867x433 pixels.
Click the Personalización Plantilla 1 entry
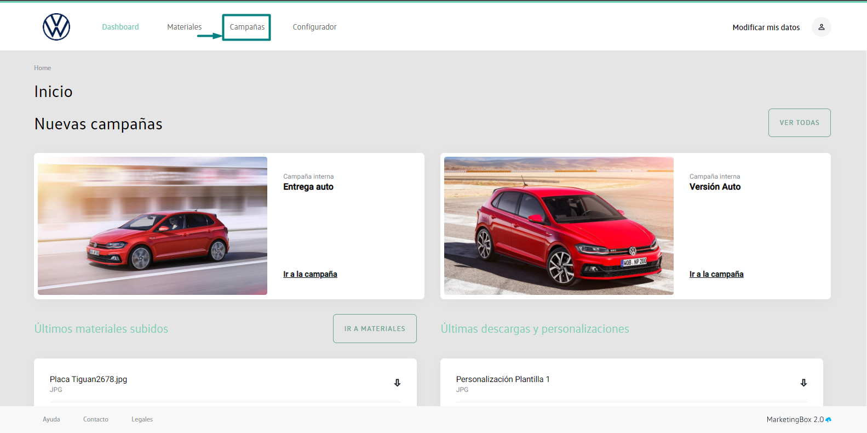coord(503,379)
